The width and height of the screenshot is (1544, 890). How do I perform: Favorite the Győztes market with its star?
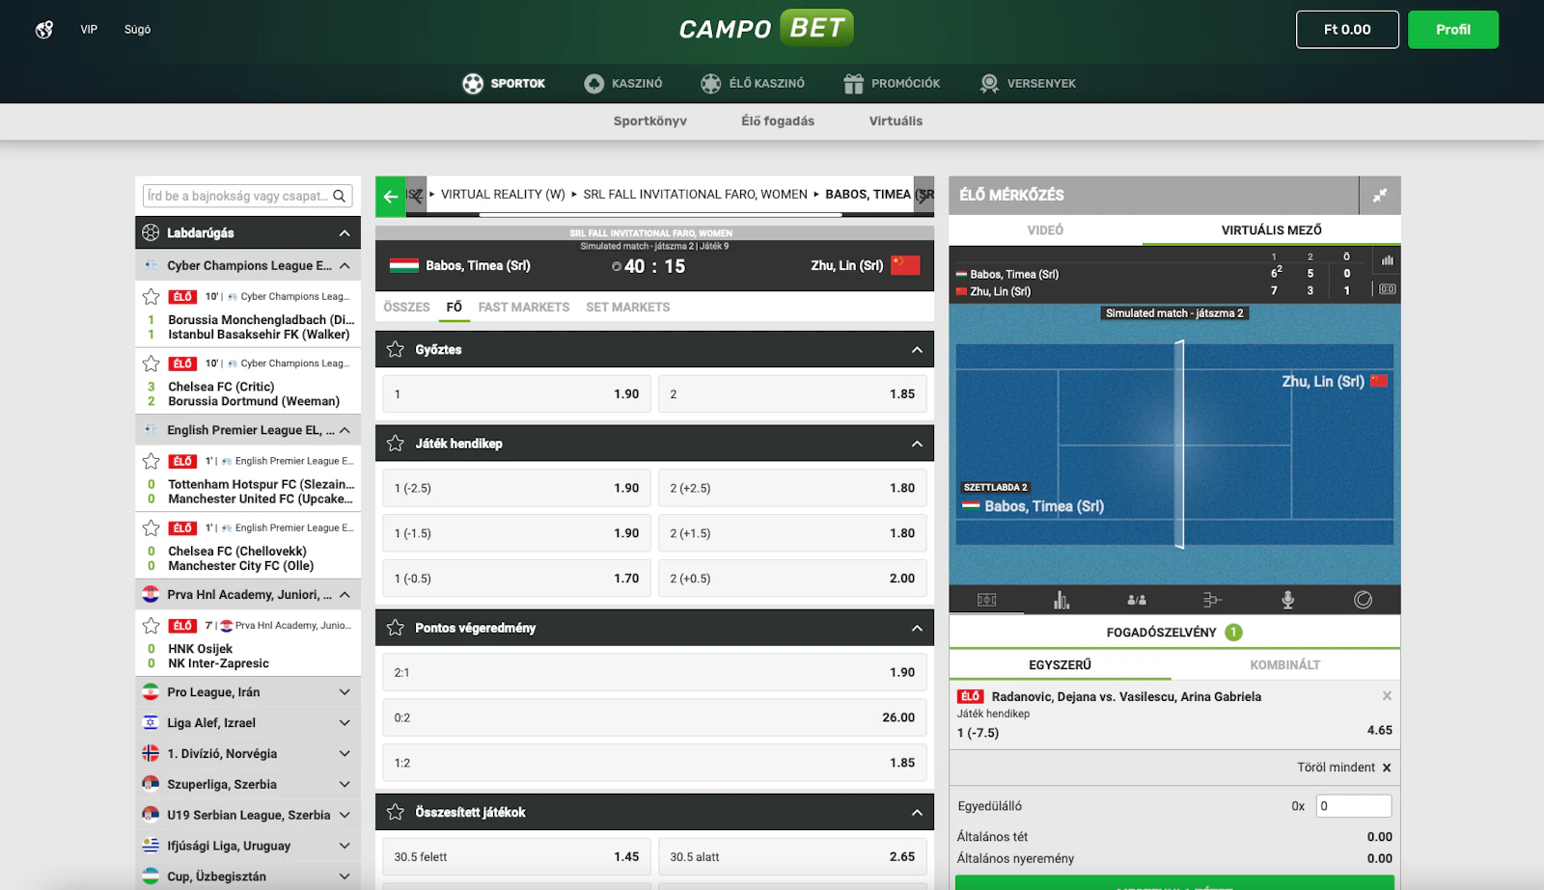(395, 348)
